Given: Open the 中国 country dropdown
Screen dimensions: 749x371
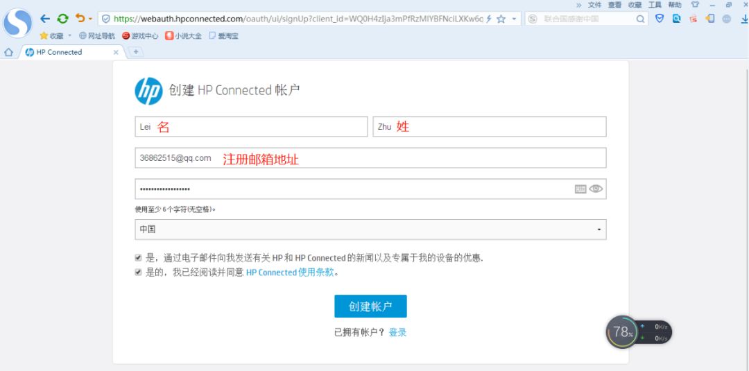Looking at the screenshot, I should click(x=370, y=230).
